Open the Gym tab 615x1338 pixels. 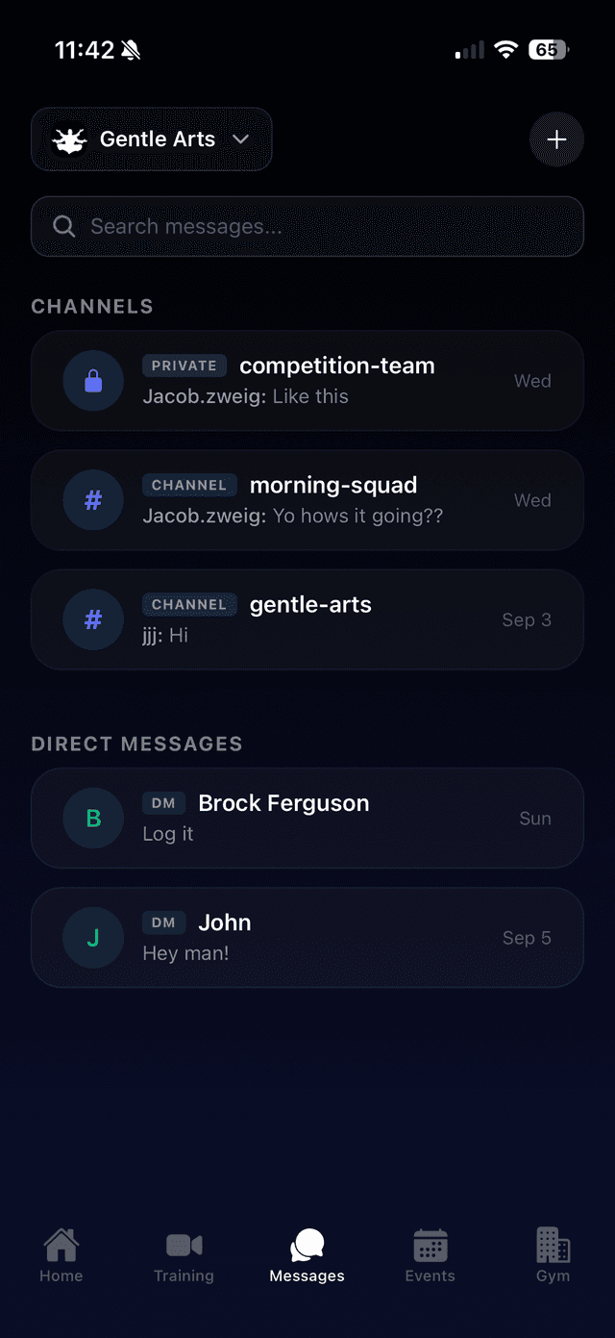click(x=553, y=1255)
